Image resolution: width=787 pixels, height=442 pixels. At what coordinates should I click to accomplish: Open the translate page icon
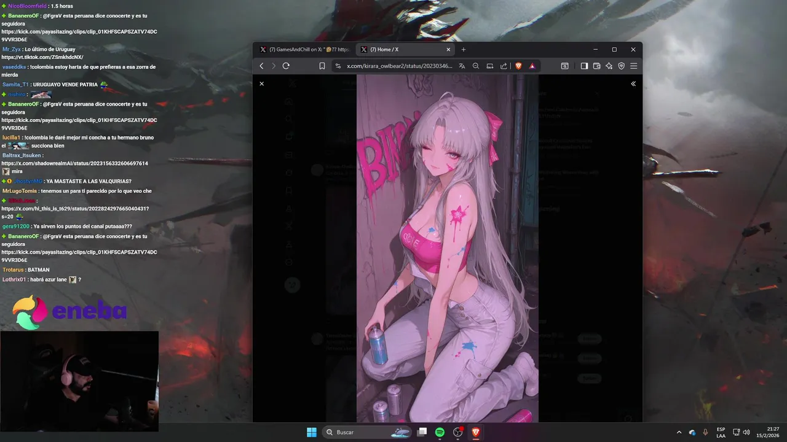coord(462,66)
